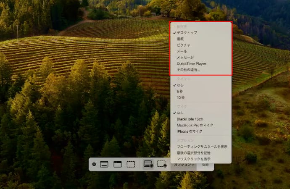Select the capture entire screen icon

tap(104, 164)
